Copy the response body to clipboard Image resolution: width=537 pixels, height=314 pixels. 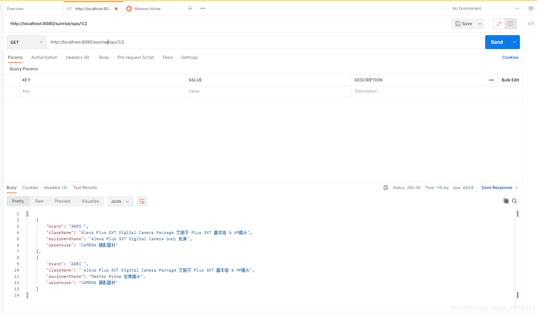[506, 201]
